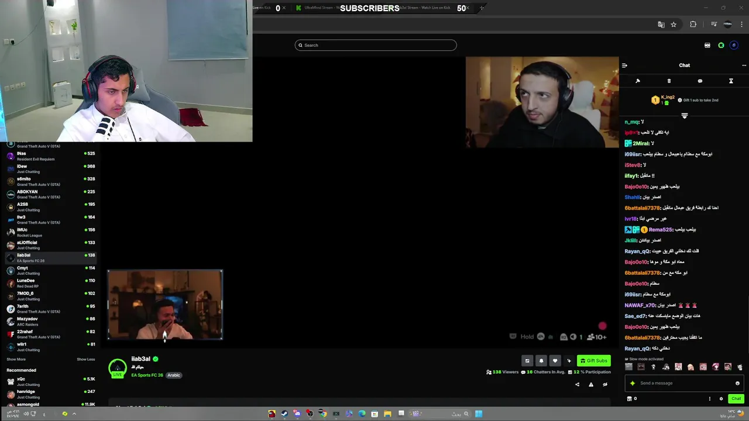
Task: Click K_ing2 top gifter name
Action: 668,97
